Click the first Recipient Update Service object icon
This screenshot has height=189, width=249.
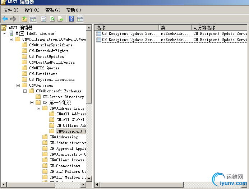pyautogui.click(x=99, y=33)
